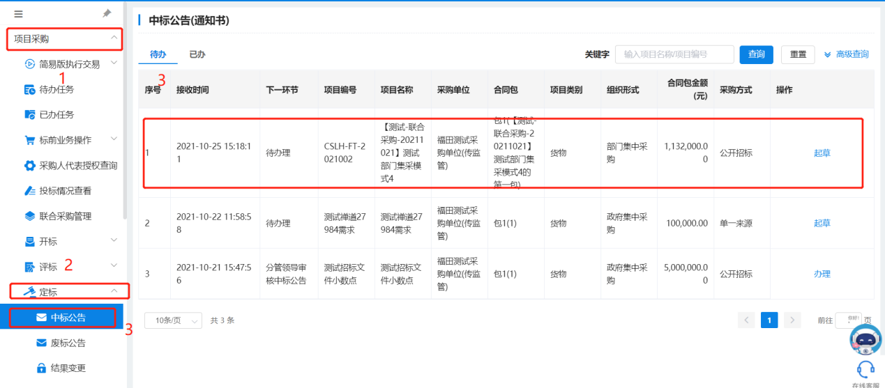885x388 pixels.
Task: Expand 高级查询 advanced search options
Action: [846, 54]
